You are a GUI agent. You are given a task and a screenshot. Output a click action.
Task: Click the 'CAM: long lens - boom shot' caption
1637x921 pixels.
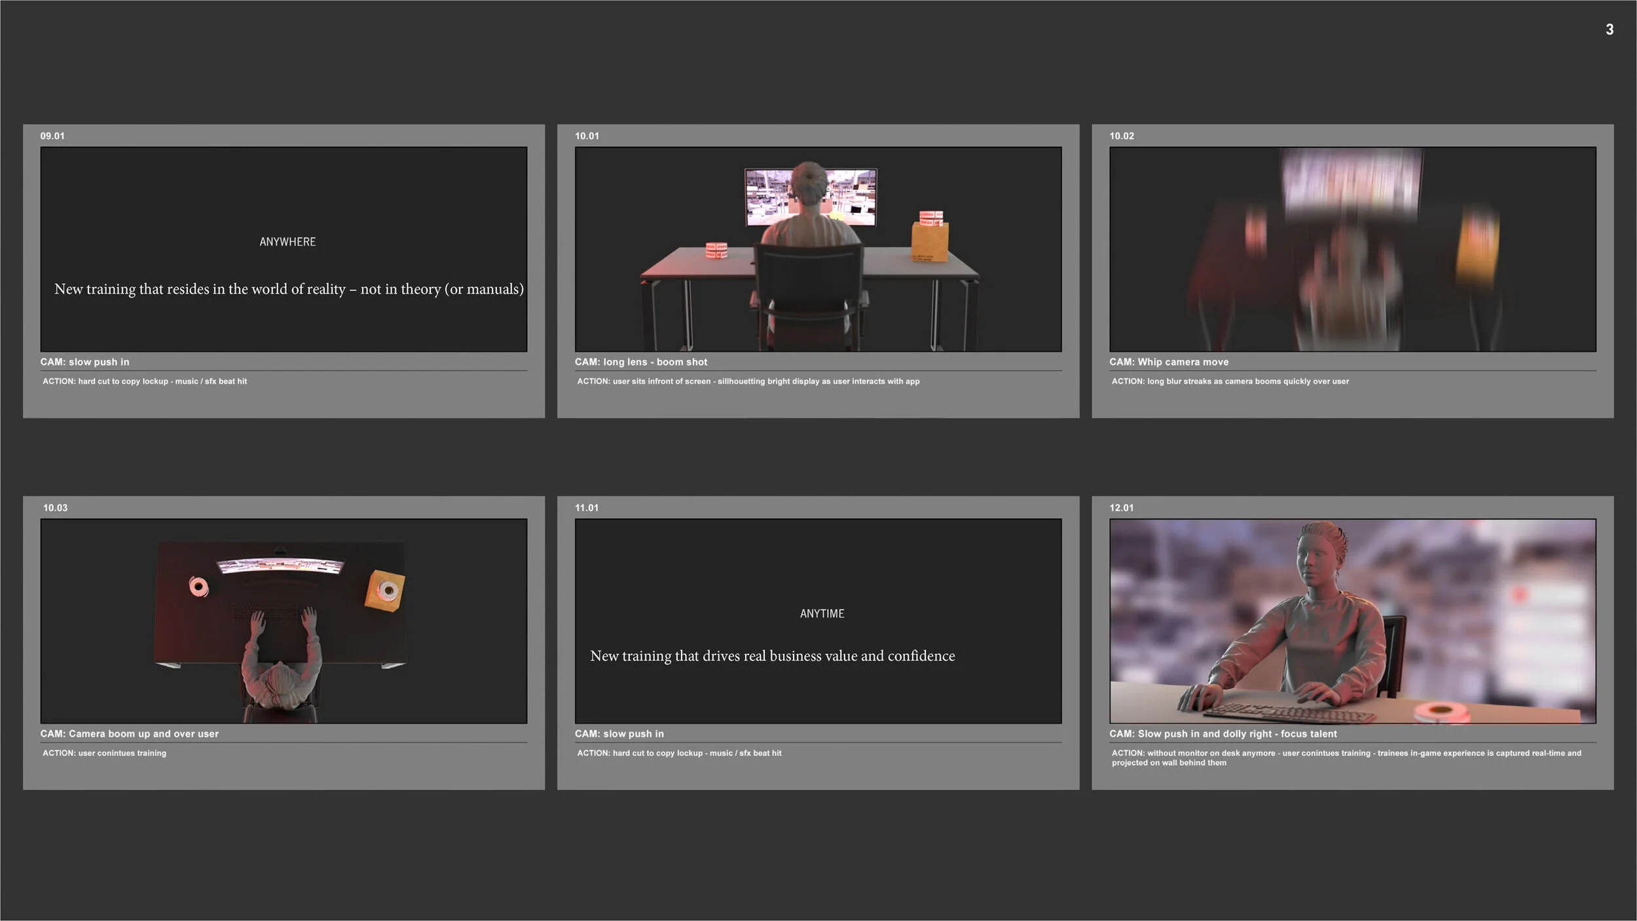[640, 362]
